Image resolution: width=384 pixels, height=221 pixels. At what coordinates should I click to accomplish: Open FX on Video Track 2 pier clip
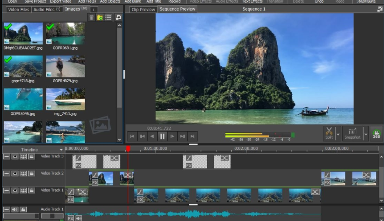(327, 183)
